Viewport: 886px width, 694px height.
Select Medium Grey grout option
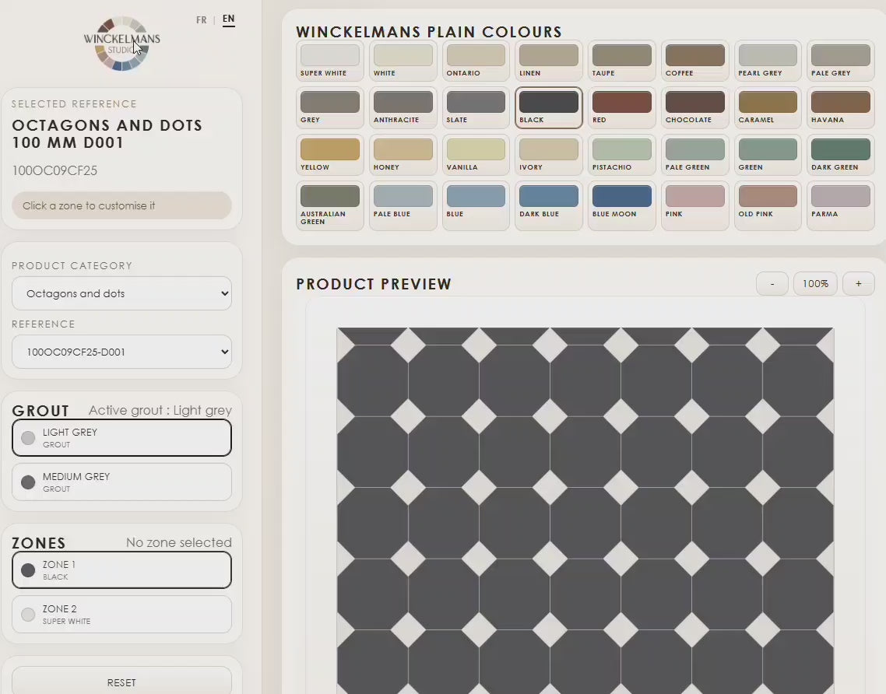121,482
